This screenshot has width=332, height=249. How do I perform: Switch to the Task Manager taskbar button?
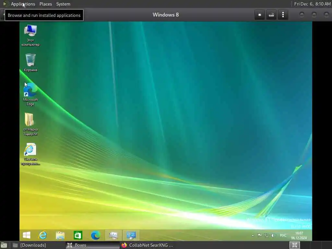tap(113, 235)
